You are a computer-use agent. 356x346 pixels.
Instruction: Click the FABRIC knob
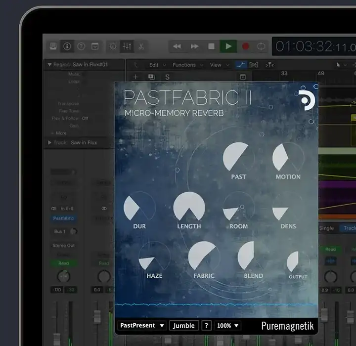click(x=204, y=256)
